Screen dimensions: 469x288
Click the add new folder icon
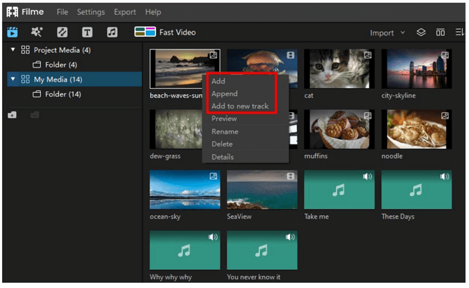click(x=12, y=115)
